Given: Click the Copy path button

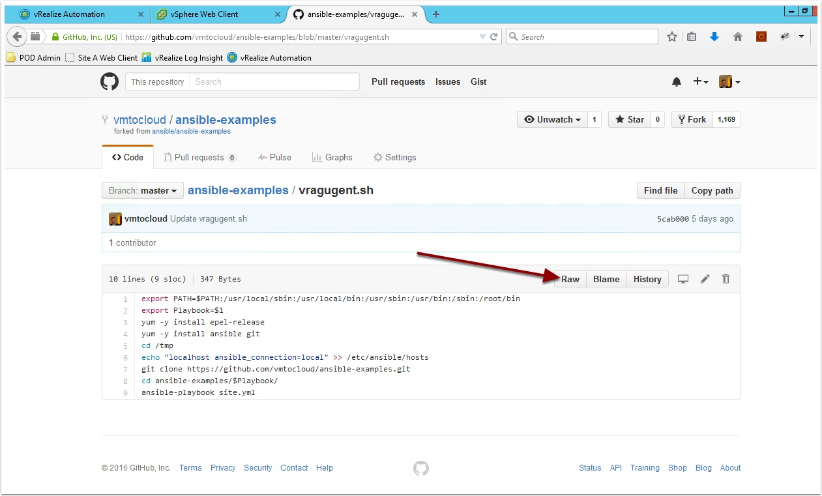Looking at the screenshot, I should click(712, 190).
